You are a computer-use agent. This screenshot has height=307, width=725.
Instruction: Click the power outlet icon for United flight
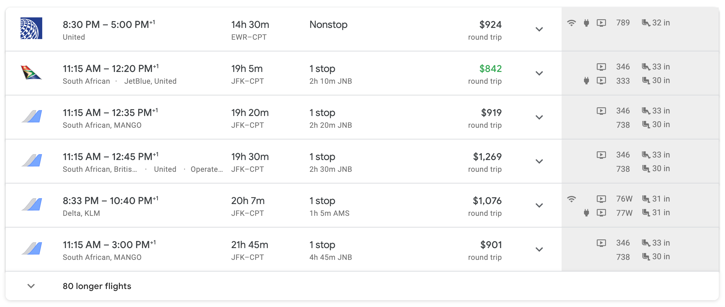[586, 23]
